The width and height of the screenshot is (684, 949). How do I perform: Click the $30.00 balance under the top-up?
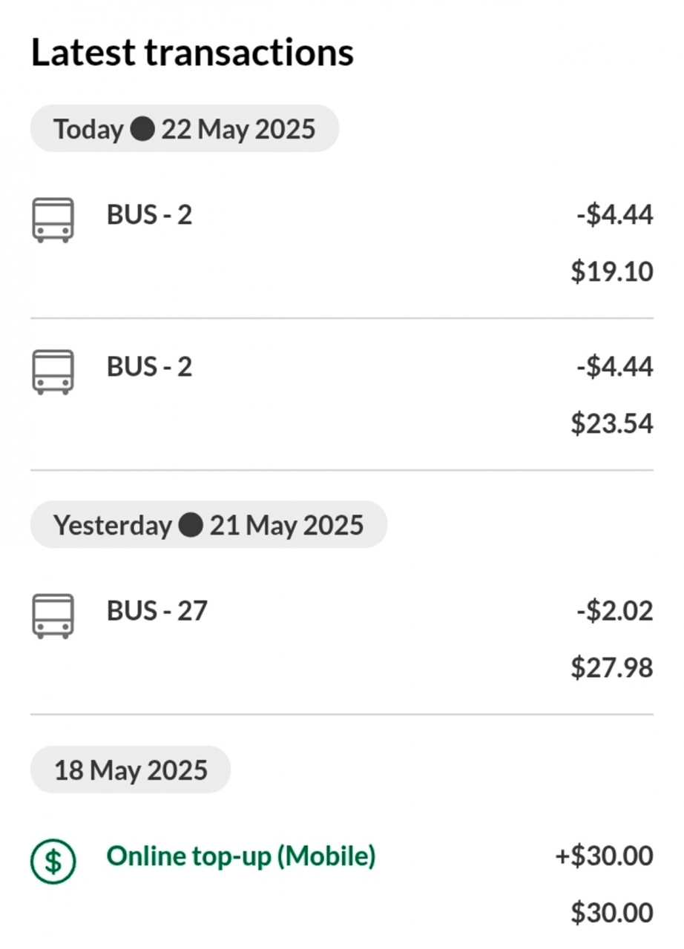[612, 913]
